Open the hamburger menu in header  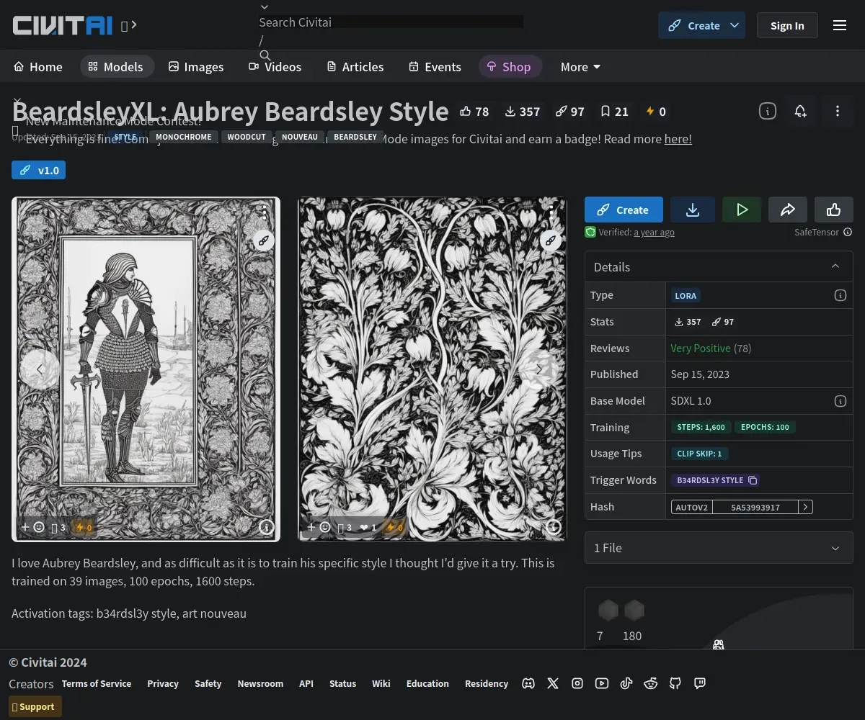[840, 25]
